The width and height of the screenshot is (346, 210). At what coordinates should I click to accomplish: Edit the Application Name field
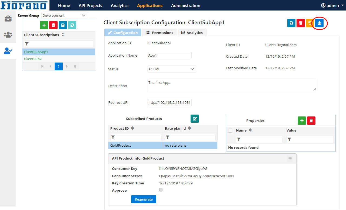pyautogui.click(x=169, y=56)
